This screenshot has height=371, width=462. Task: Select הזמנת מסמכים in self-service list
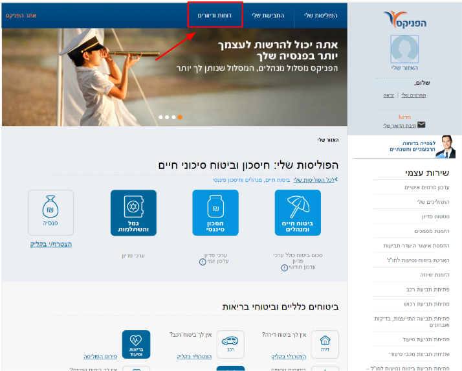point(432,231)
